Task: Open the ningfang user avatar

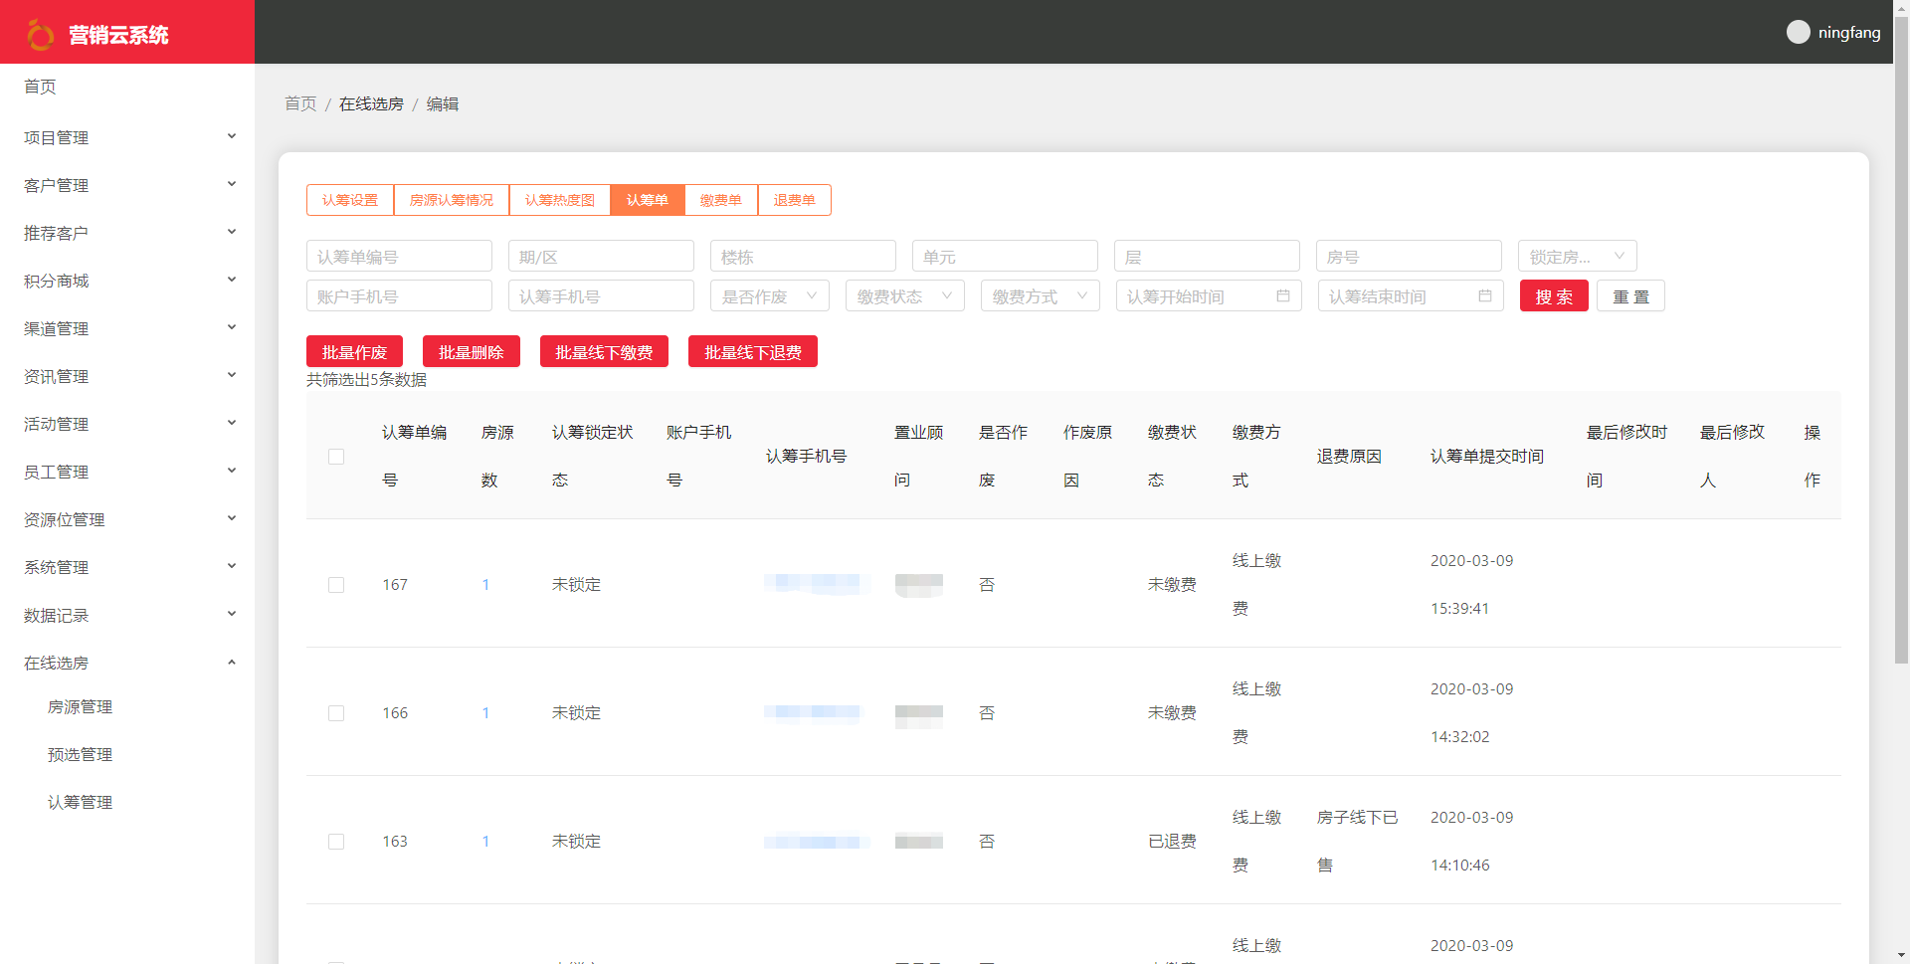Action: tap(1798, 32)
